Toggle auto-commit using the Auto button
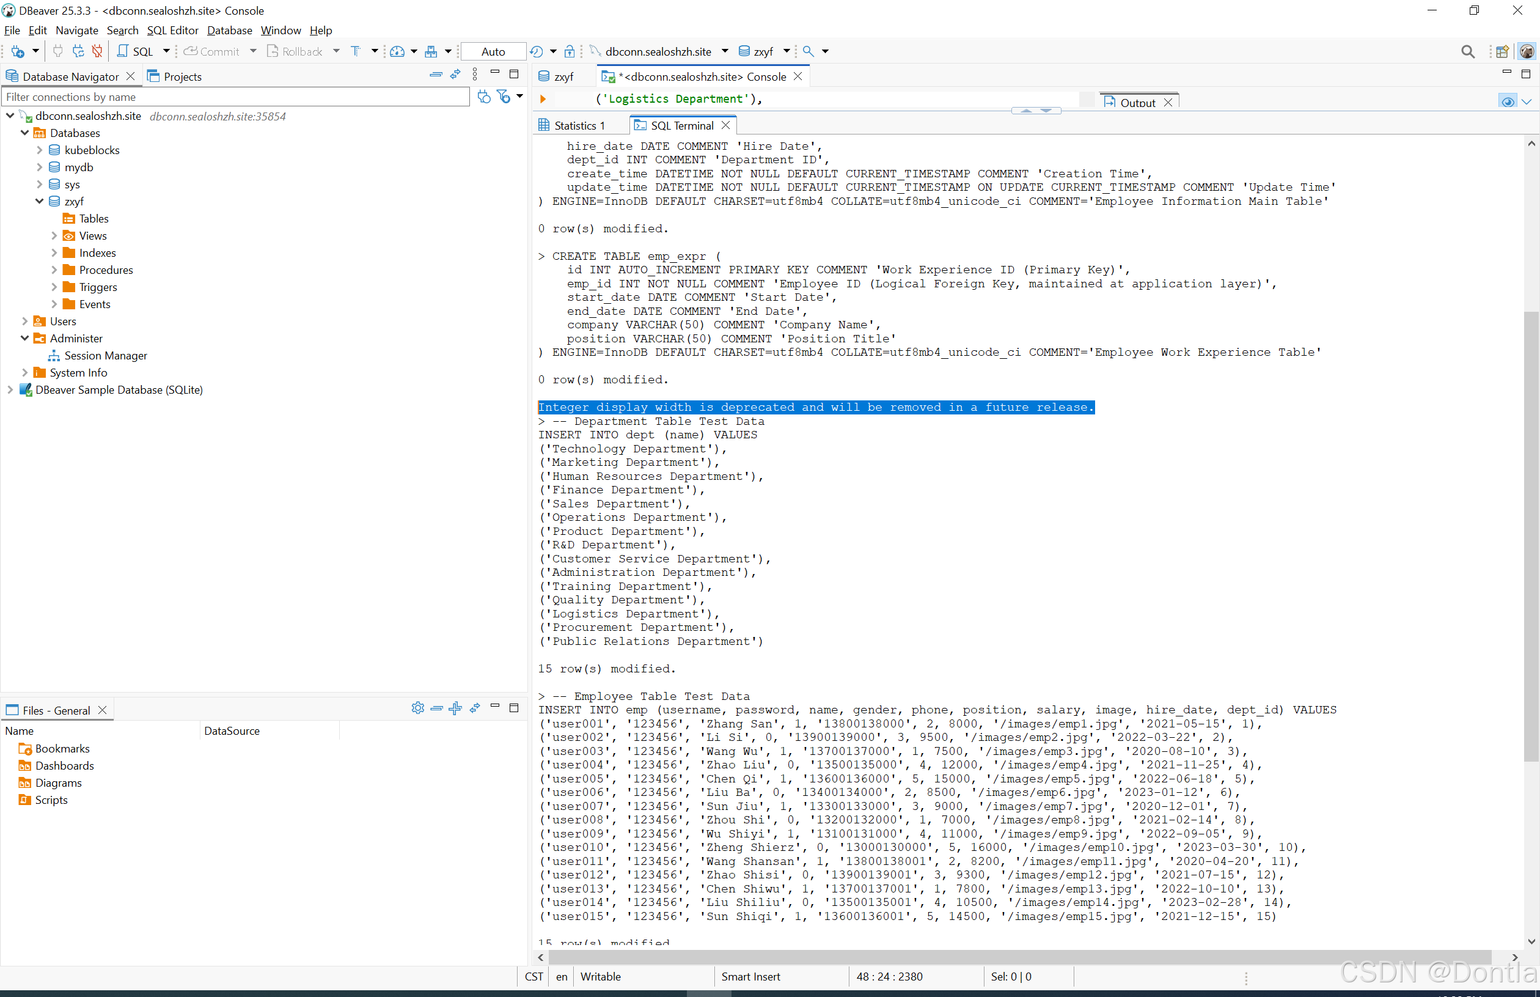1540x997 pixels. coord(493,51)
